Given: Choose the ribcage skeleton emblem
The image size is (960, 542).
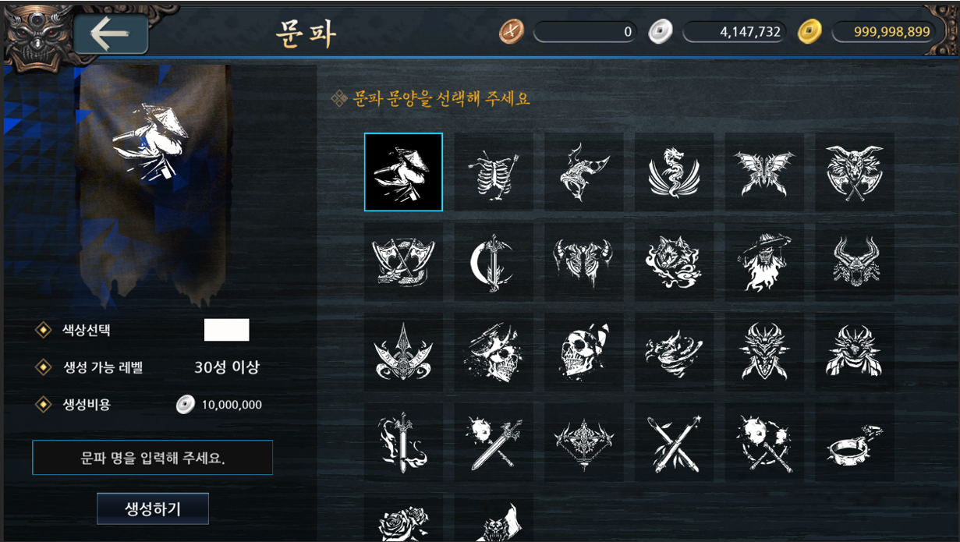Looking at the screenshot, I should (x=494, y=172).
